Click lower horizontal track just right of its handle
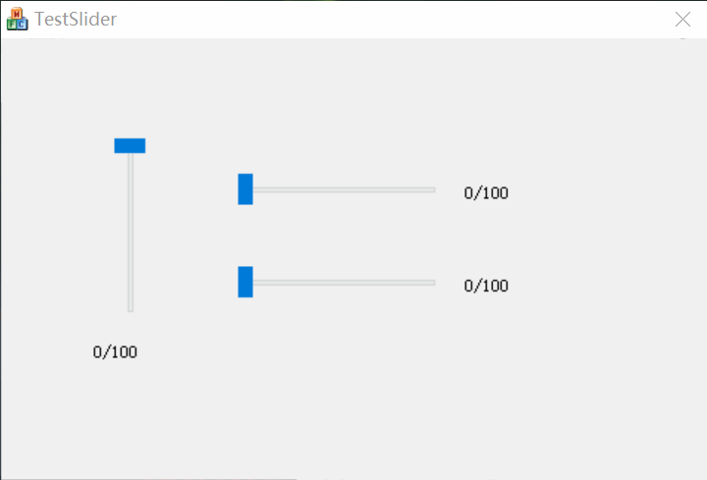Image resolution: width=707 pixels, height=480 pixels. tap(265, 283)
